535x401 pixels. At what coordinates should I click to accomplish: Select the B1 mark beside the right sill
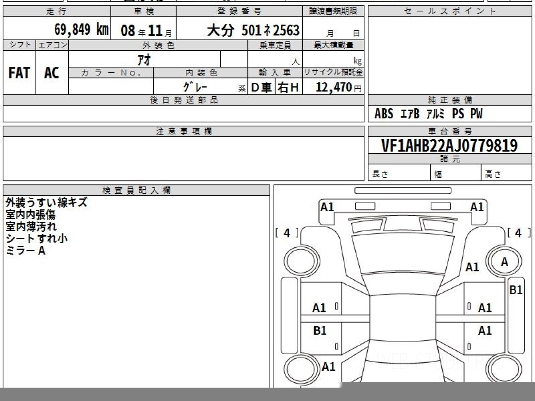click(516, 290)
